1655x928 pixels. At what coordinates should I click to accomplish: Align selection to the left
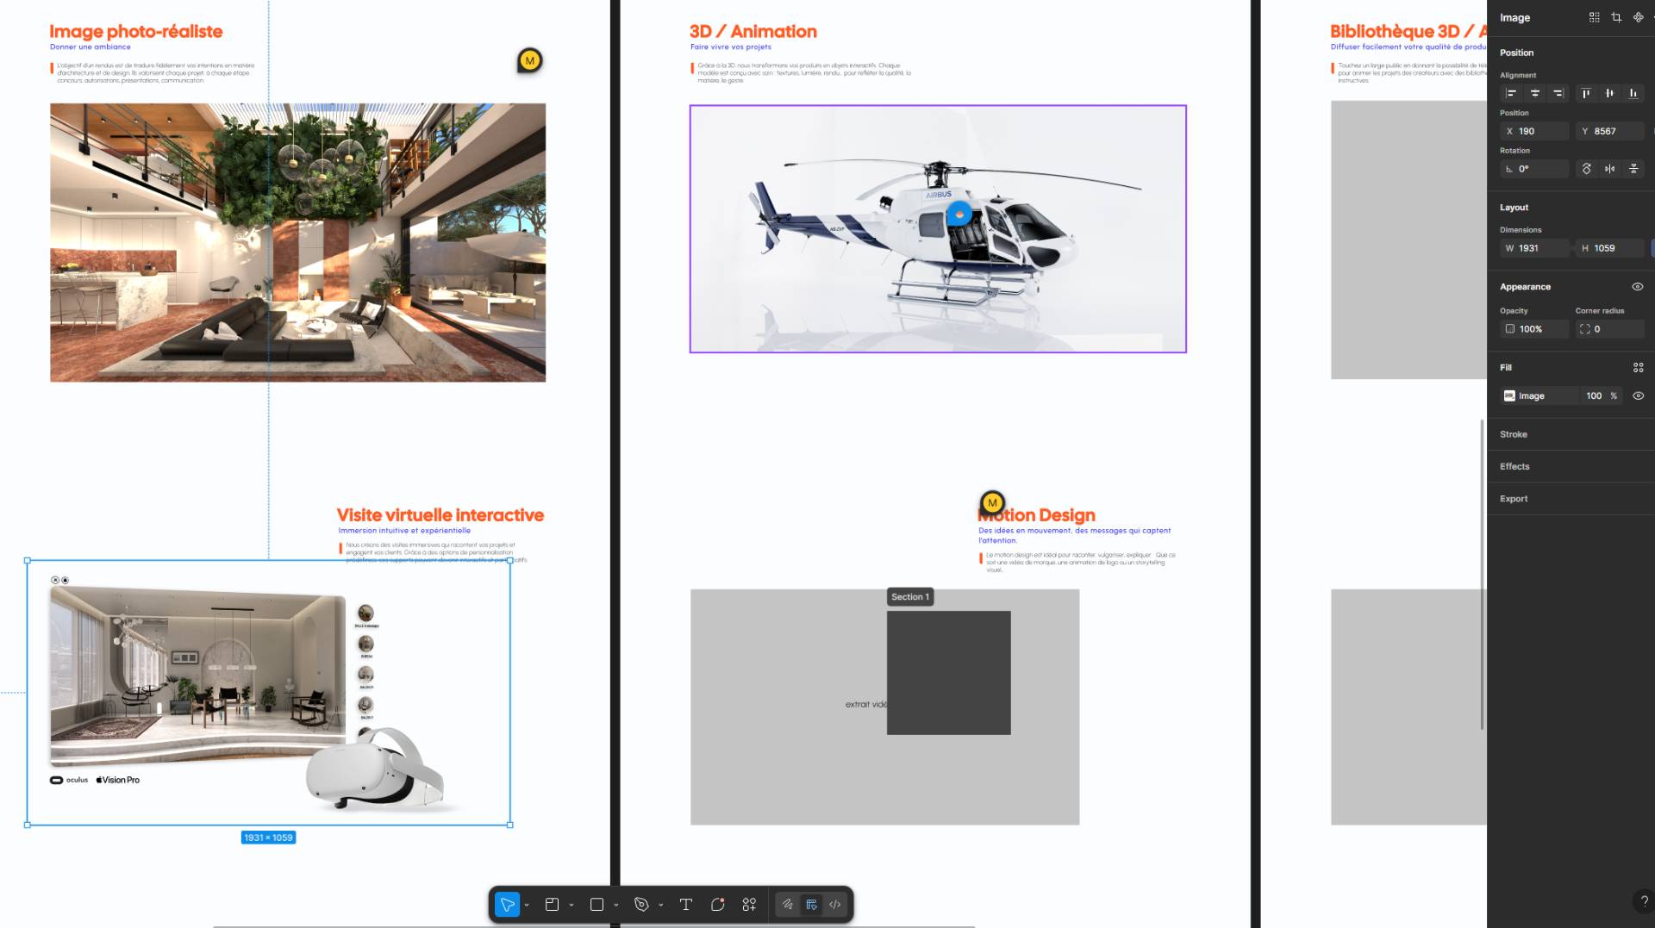[1510, 93]
